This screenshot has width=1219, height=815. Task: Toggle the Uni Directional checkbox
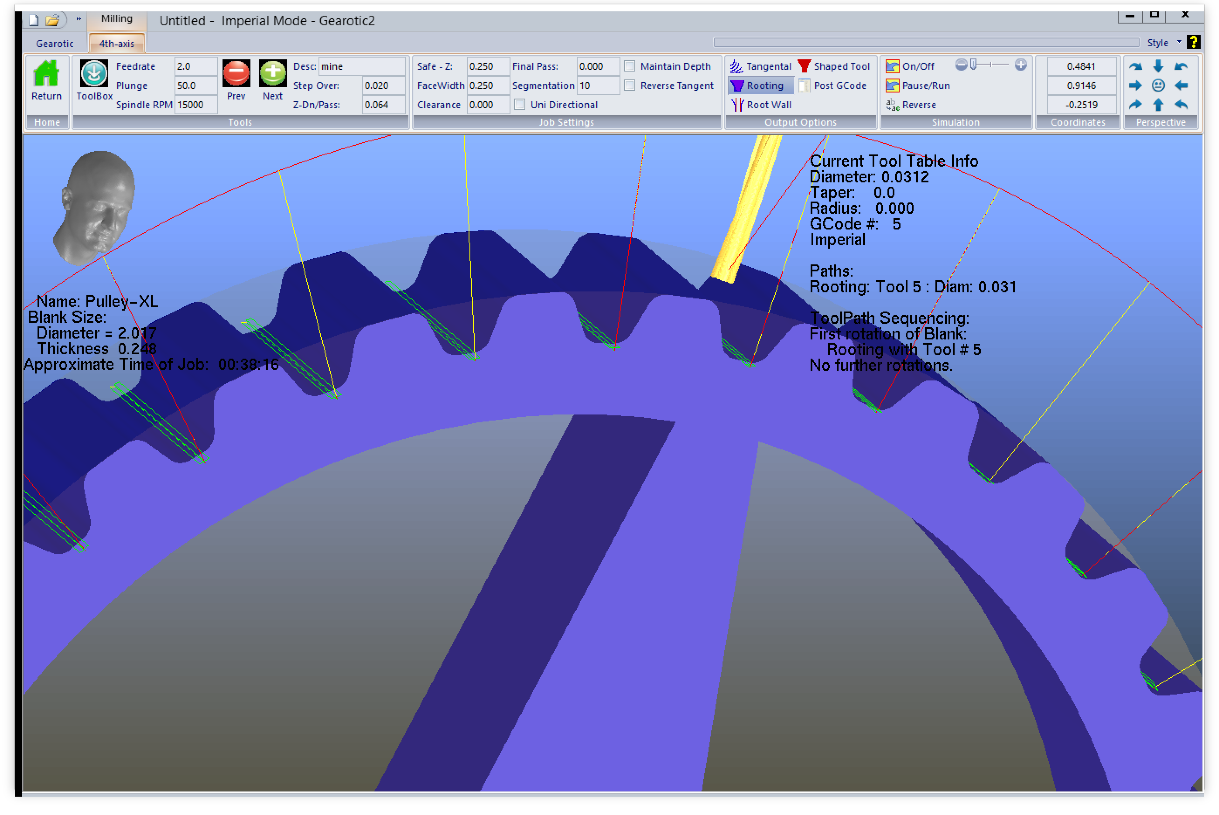pyautogui.click(x=520, y=105)
